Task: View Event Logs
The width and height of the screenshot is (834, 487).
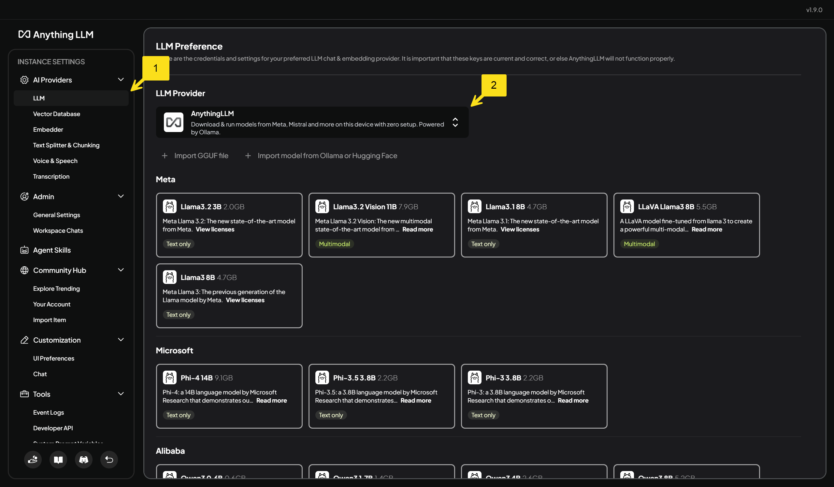Action: coord(49,412)
